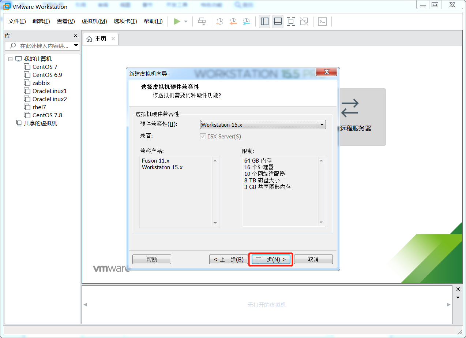
Task: Click 3 GB 共享图形内存 in limits list
Action: click(267, 187)
